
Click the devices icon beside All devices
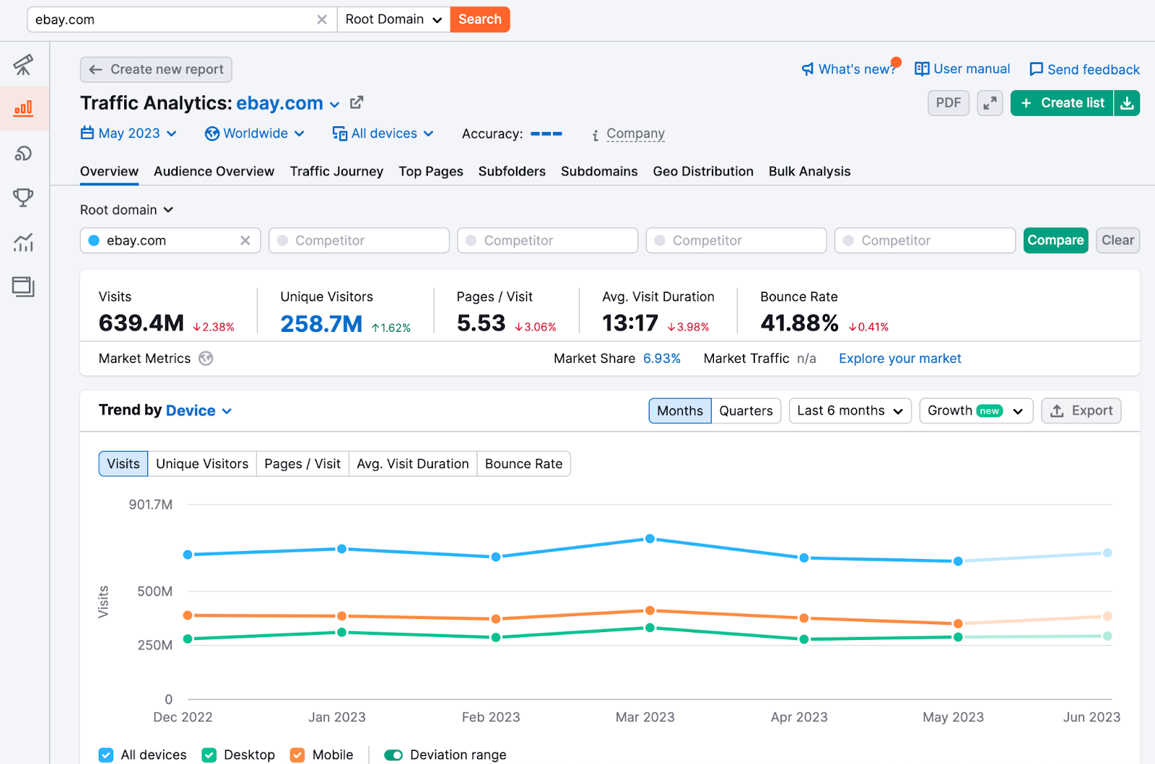pos(340,133)
